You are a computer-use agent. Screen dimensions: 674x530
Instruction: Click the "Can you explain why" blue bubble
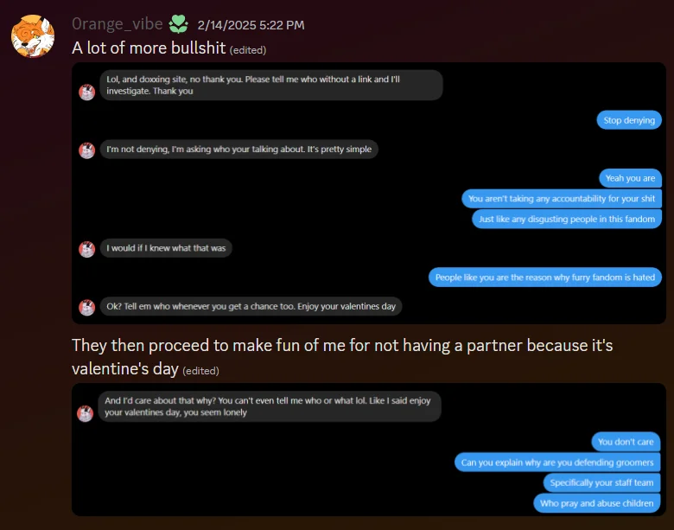click(557, 463)
